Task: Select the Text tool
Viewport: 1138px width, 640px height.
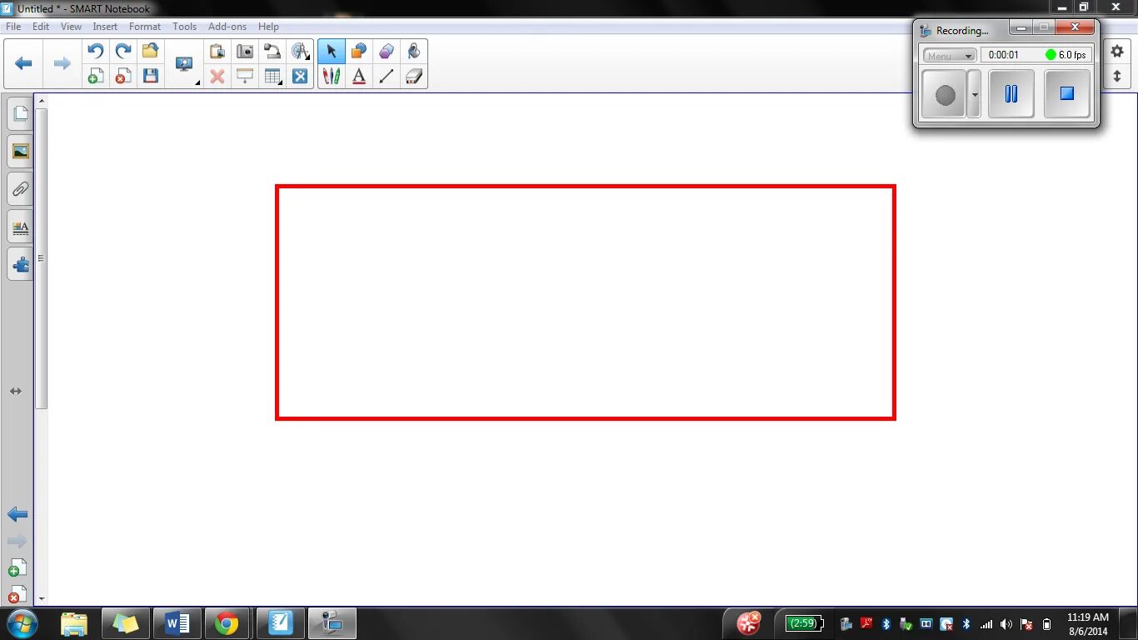Action: (x=359, y=77)
